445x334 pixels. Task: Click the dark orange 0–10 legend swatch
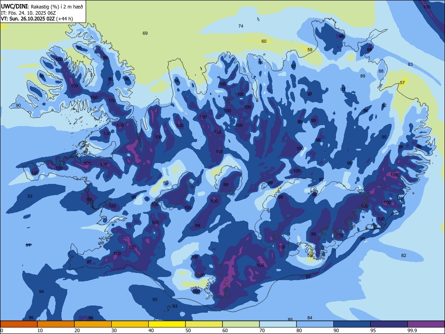(19, 324)
